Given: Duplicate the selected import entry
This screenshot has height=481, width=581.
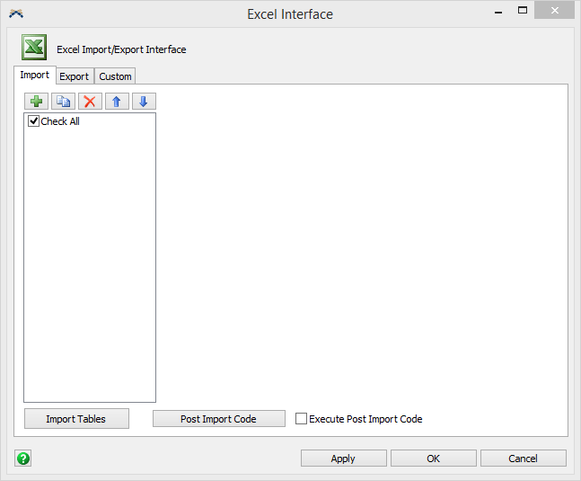Looking at the screenshot, I should pos(64,102).
